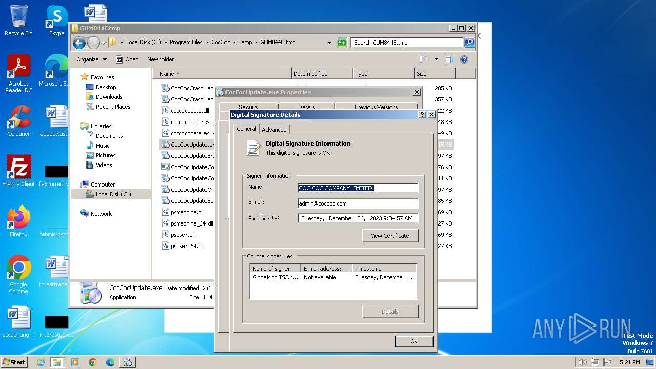Image resolution: width=656 pixels, height=369 pixels.
Task: Select the psmachine.dll file
Action: coord(187,212)
